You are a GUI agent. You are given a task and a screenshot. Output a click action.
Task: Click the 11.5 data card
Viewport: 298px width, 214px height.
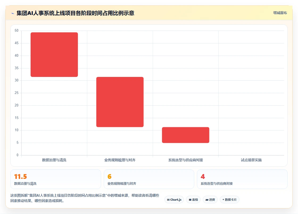(56, 179)
